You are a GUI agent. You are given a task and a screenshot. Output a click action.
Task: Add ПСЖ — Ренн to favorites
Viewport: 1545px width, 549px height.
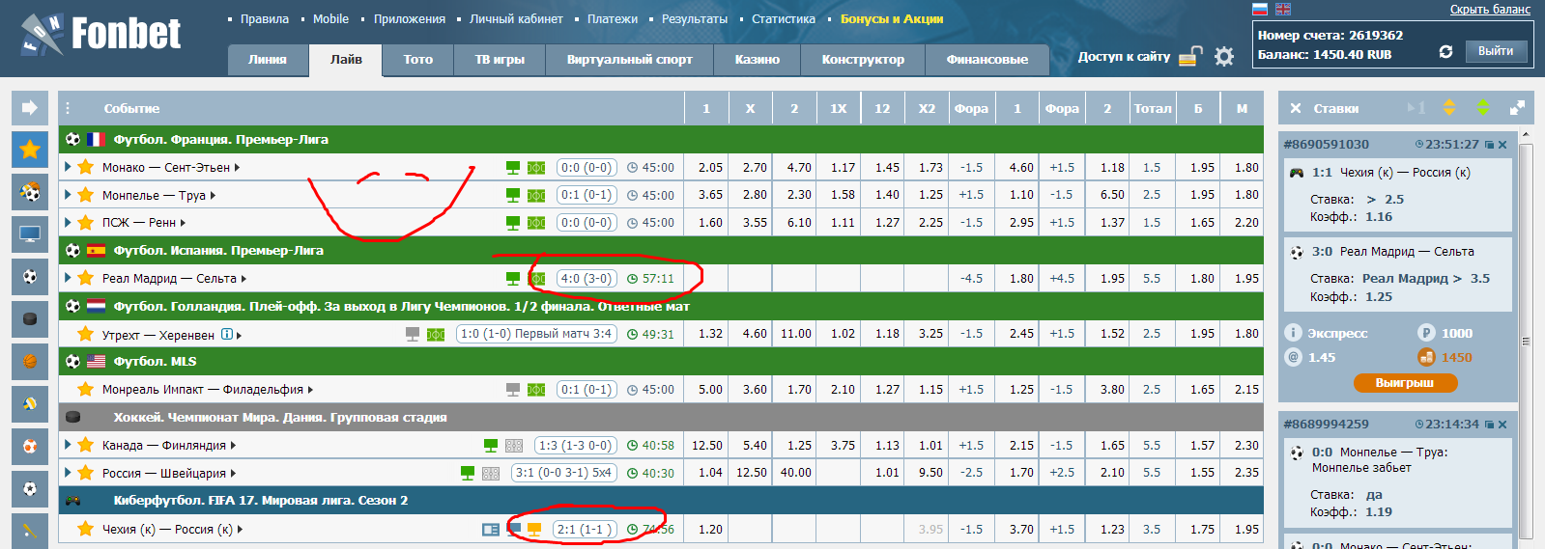pos(85,223)
